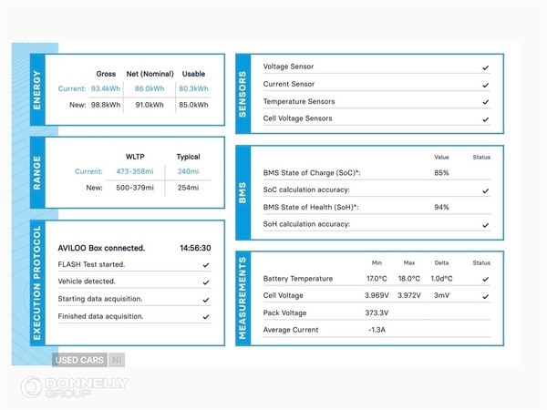
Task: Click the Cell Voltage status checkmark
Action: pyautogui.click(x=485, y=295)
